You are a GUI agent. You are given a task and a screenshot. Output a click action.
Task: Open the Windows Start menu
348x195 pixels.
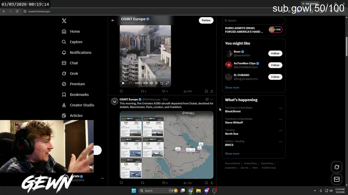pyautogui.click(x=134, y=191)
